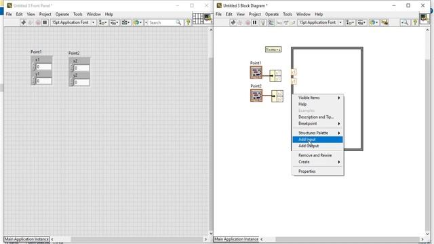The width and height of the screenshot is (434, 244).
Task: Select the Point1 cluster terminal on diagram
Action: (x=256, y=73)
